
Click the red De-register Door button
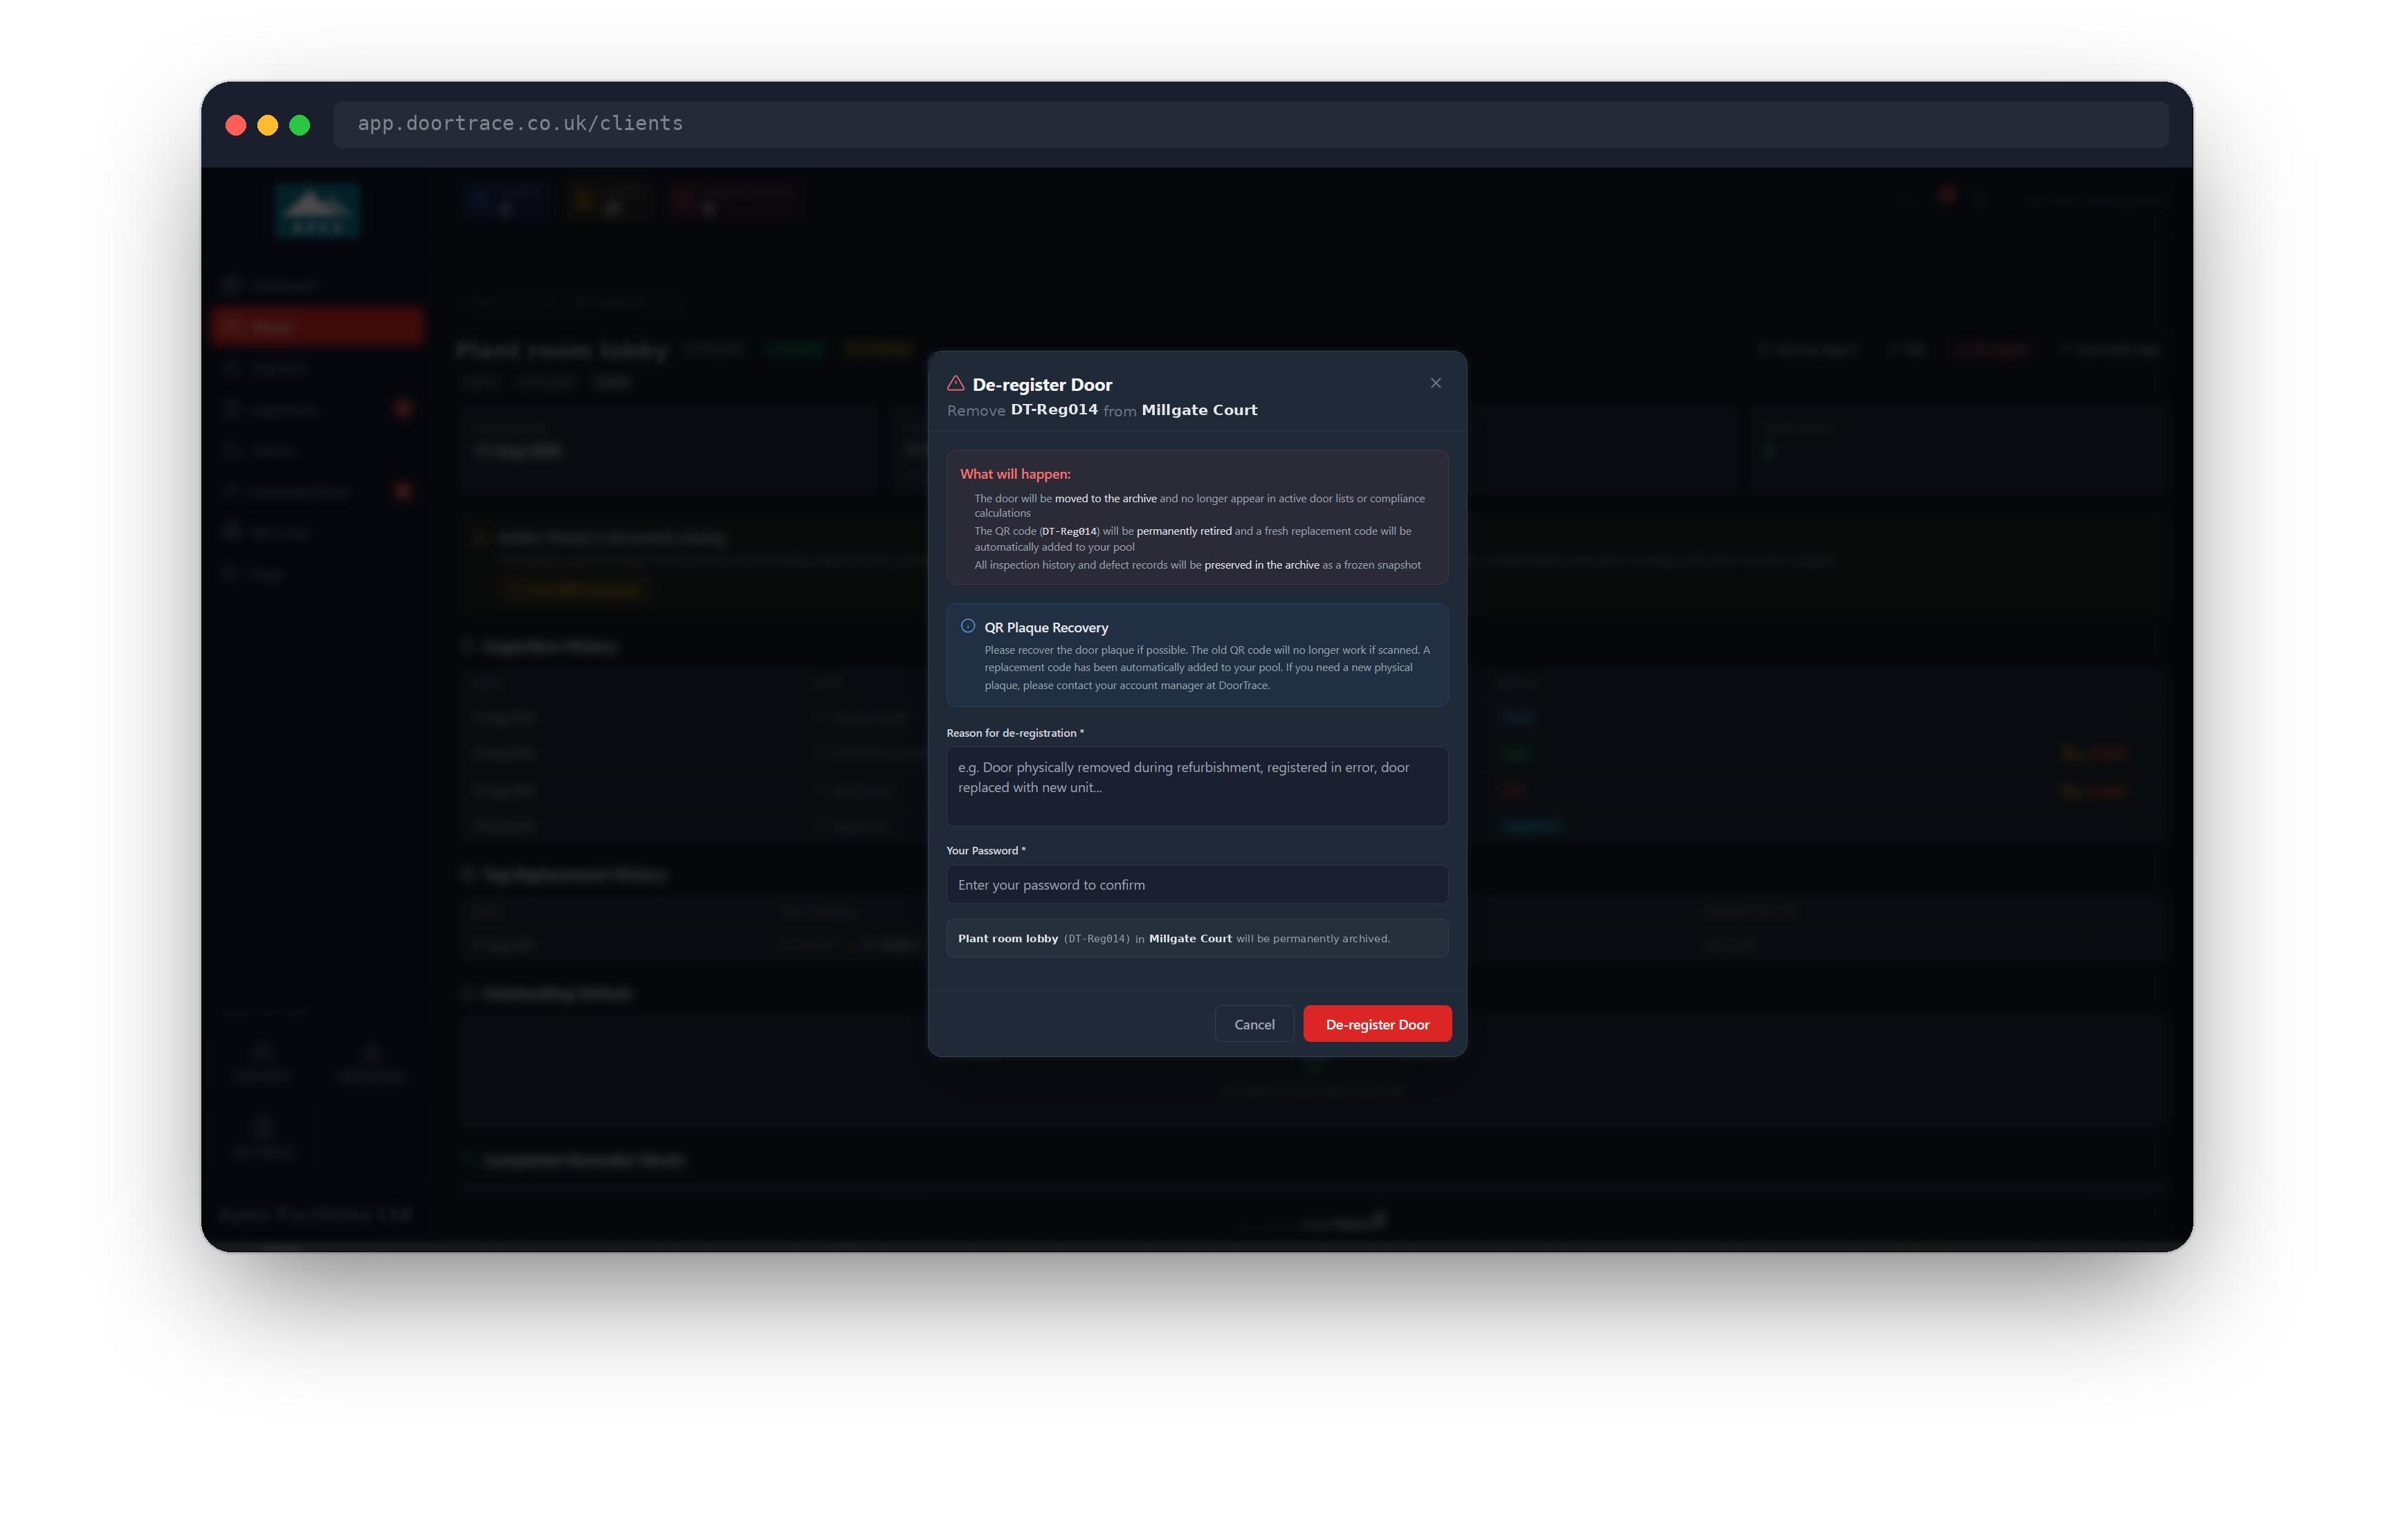point(1377,1024)
